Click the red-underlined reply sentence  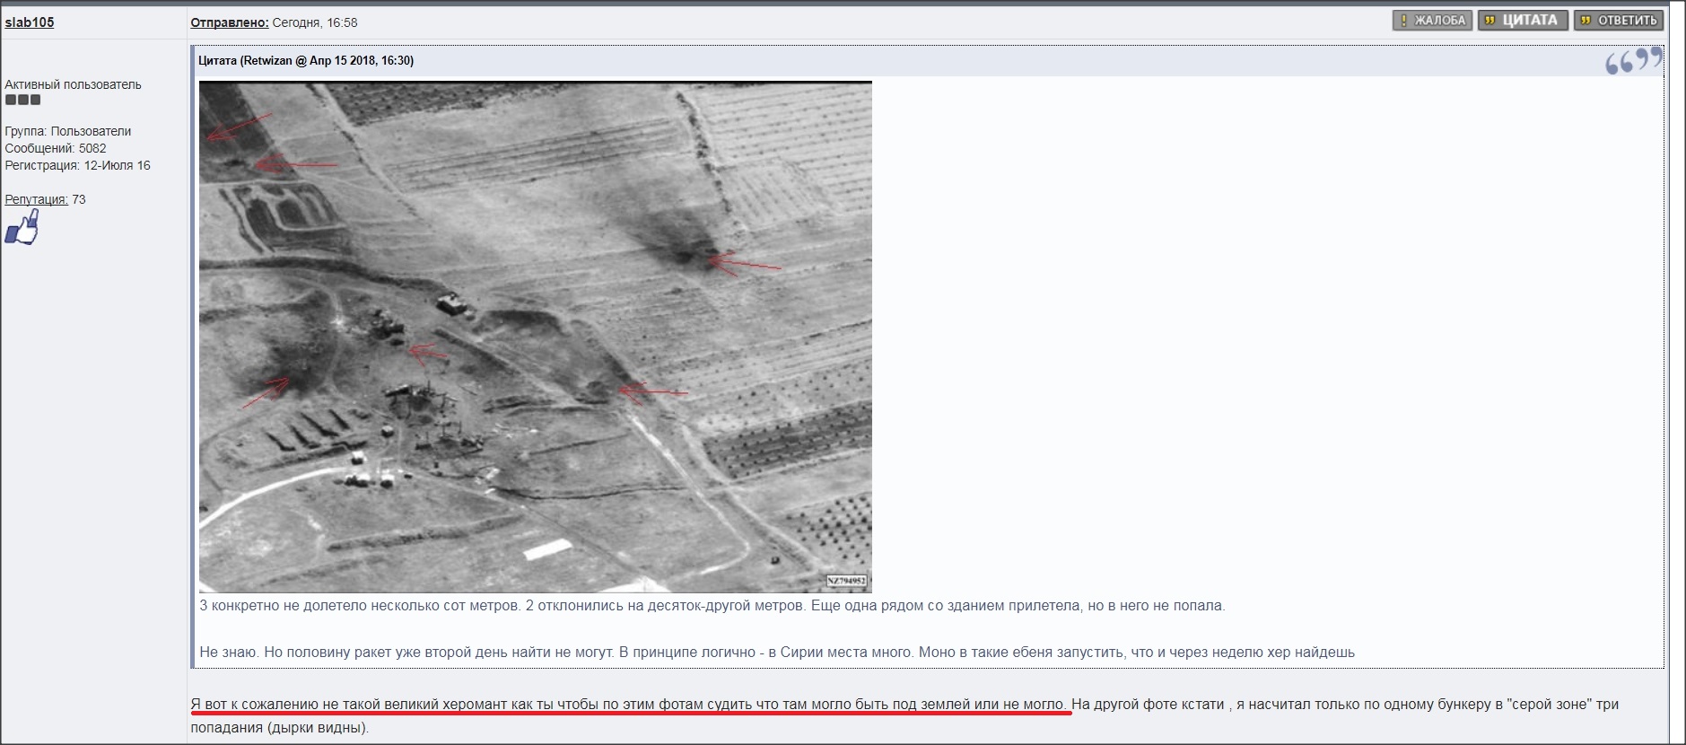coord(628,705)
